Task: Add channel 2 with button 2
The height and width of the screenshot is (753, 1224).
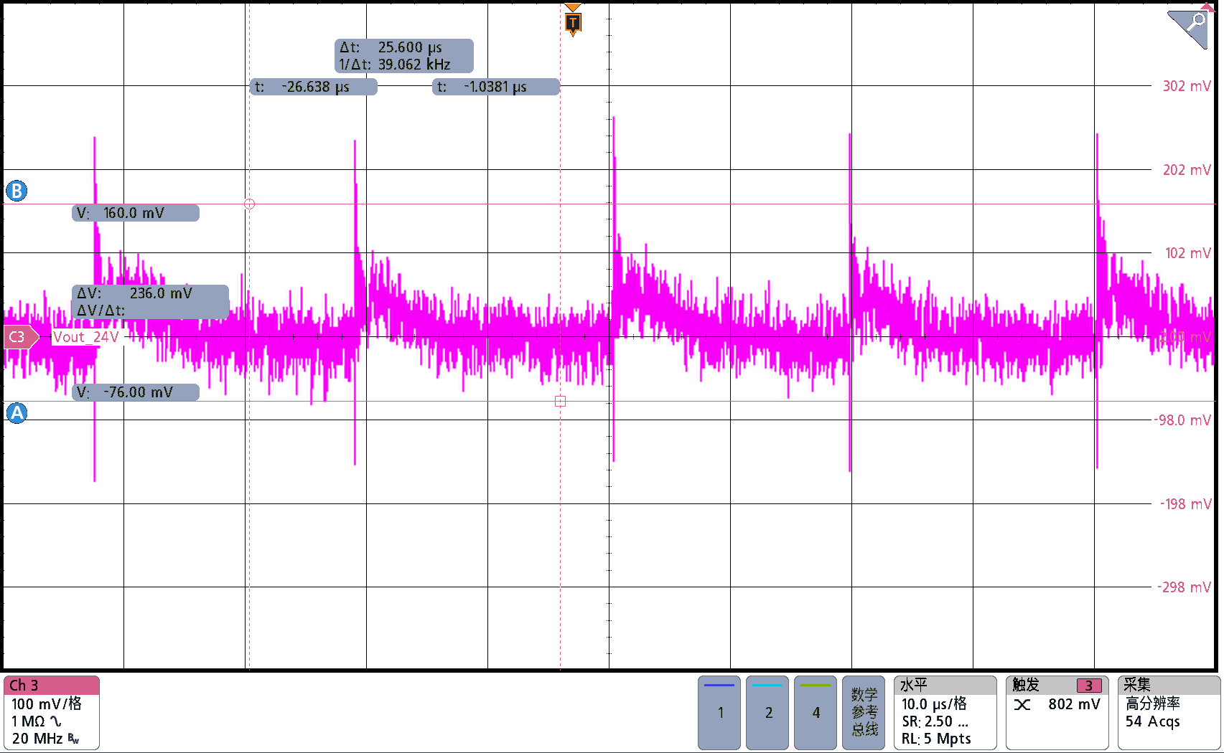Action: tap(767, 712)
